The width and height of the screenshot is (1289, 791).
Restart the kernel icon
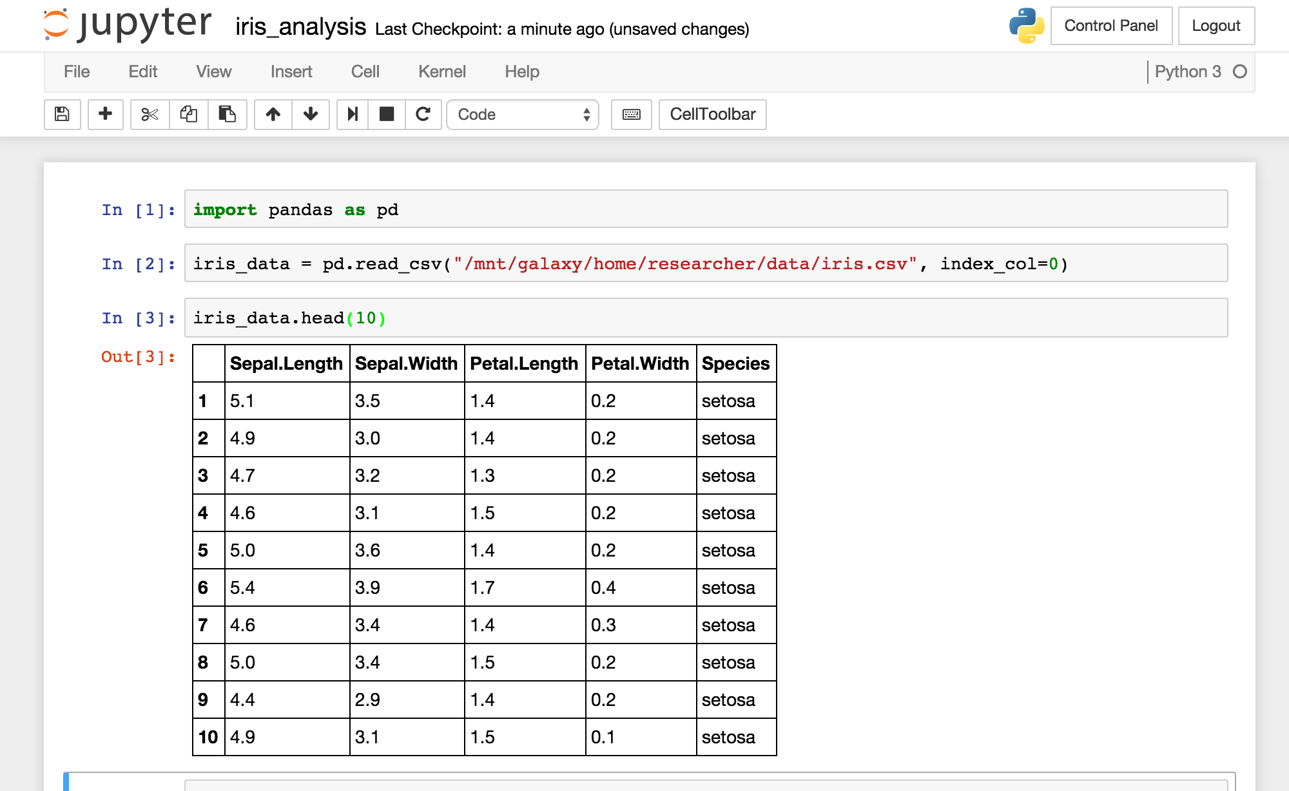pyautogui.click(x=423, y=115)
